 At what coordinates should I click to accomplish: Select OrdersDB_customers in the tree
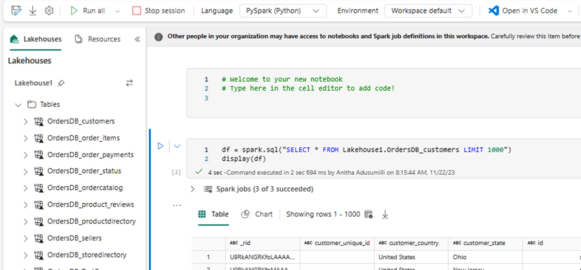coord(81,121)
